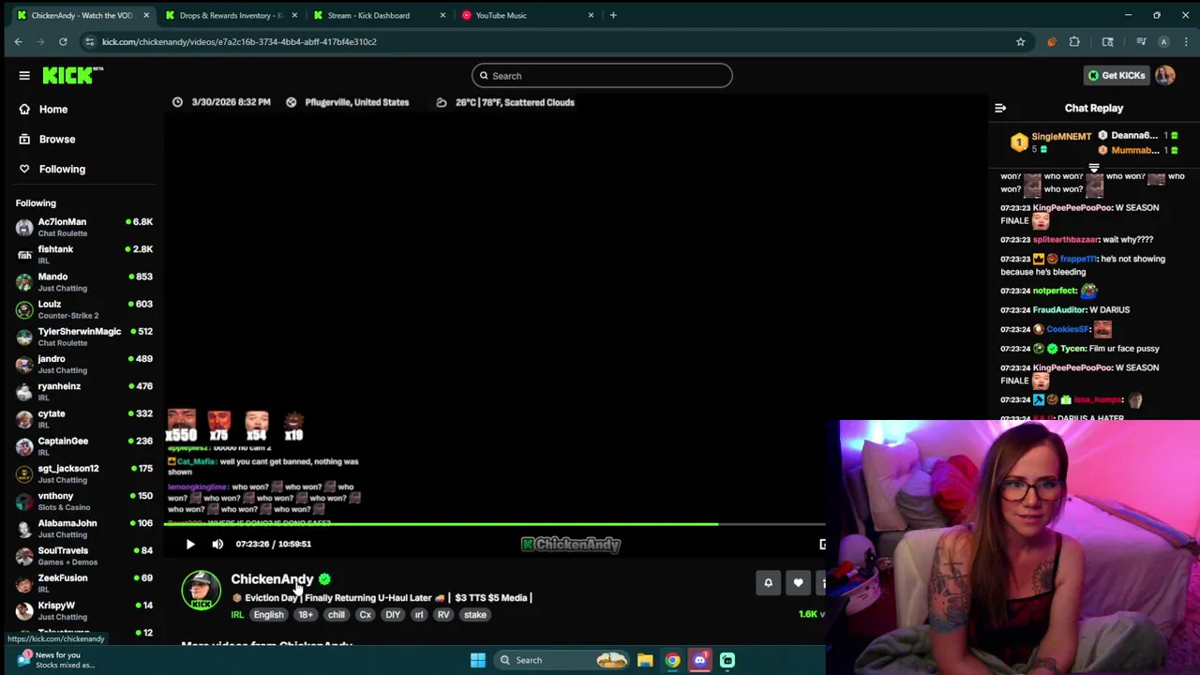Screen dimensions: 1200x675
Task: Click the IRL category link
Action: point(237,615)
